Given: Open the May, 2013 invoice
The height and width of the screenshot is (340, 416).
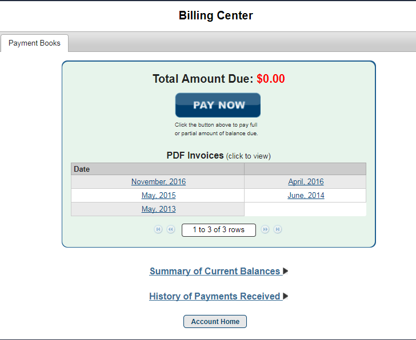Looking at the screenshot, I should coord(159,209).
